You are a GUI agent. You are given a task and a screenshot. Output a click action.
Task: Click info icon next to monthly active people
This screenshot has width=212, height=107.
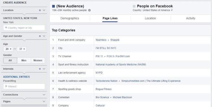pos(89,10)
